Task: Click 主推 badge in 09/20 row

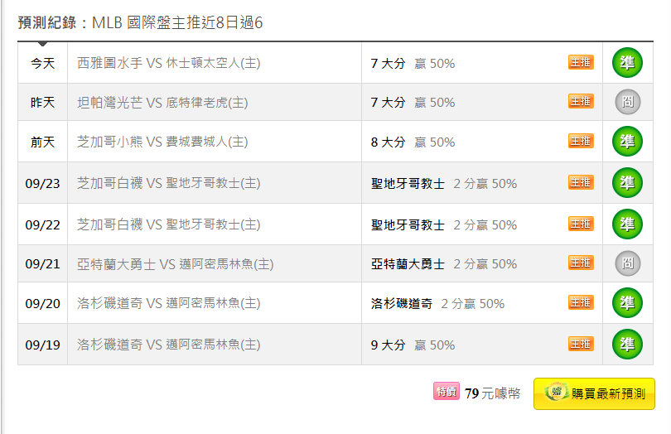Action: click(581, 302)
